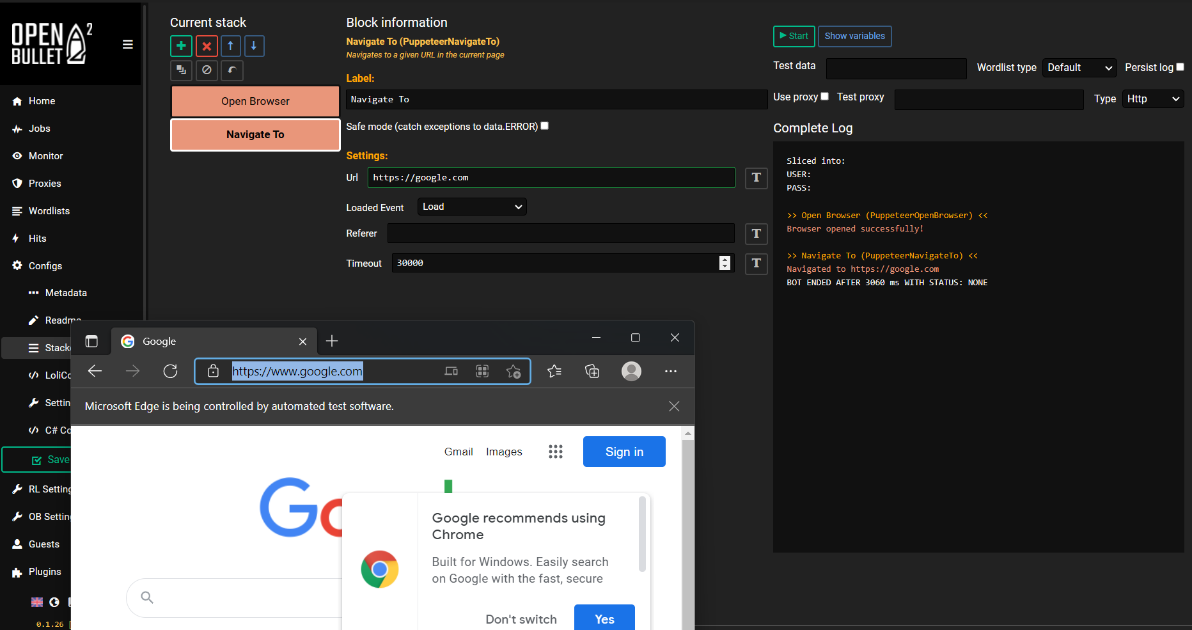Go back in the Edge browser window

[x=95, y=371]
